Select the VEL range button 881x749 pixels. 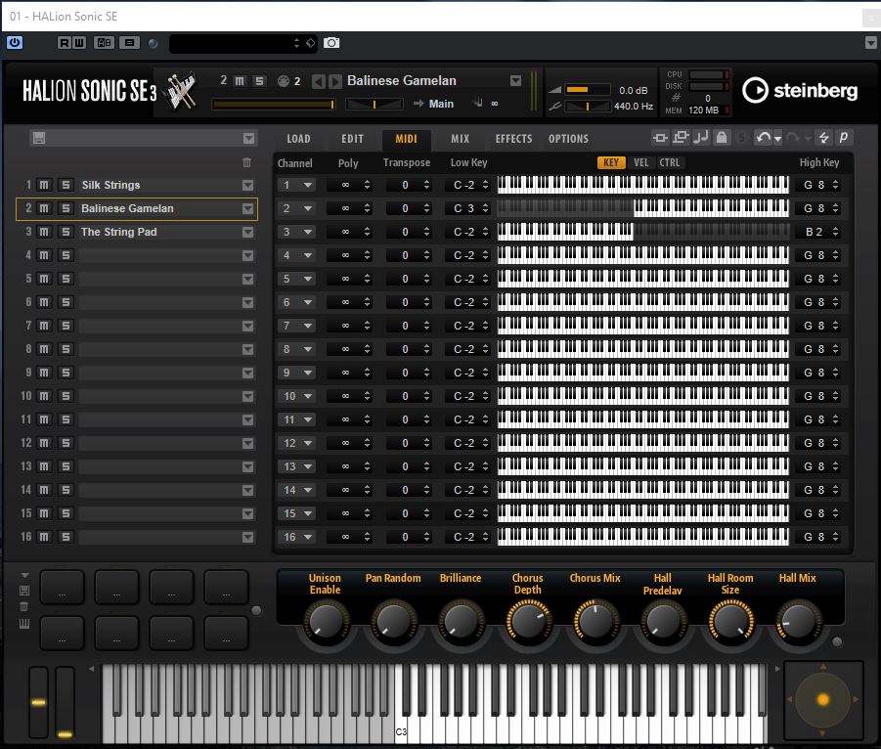click(641, 162)
